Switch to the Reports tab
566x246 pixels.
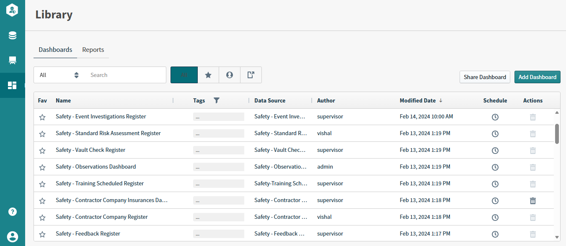[93, 49]
